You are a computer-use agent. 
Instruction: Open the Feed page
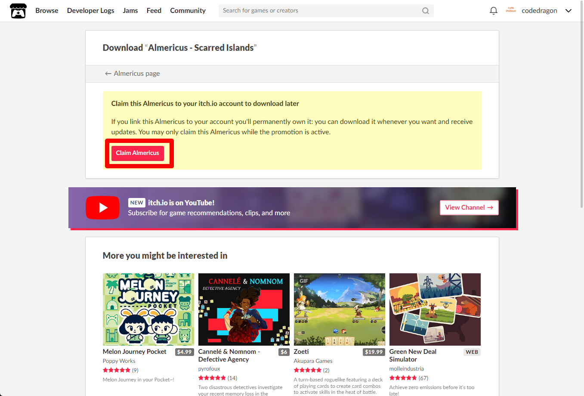click(154, 11)
